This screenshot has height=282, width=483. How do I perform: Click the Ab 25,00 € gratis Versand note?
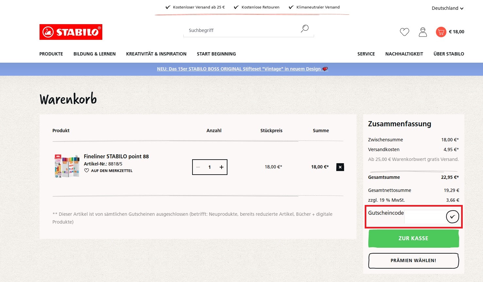point(413,159)
